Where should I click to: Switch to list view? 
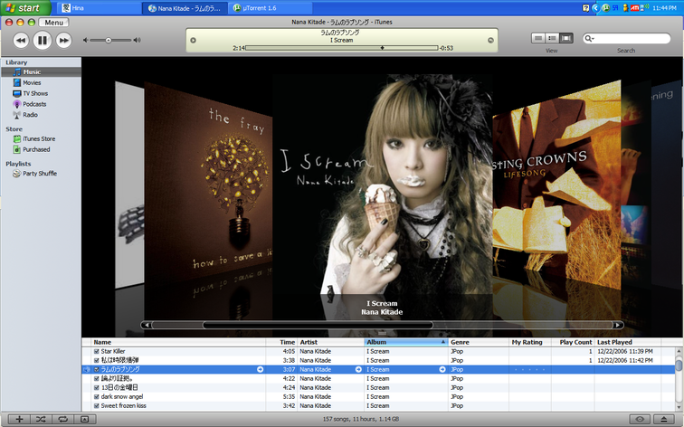pos(538,38)
